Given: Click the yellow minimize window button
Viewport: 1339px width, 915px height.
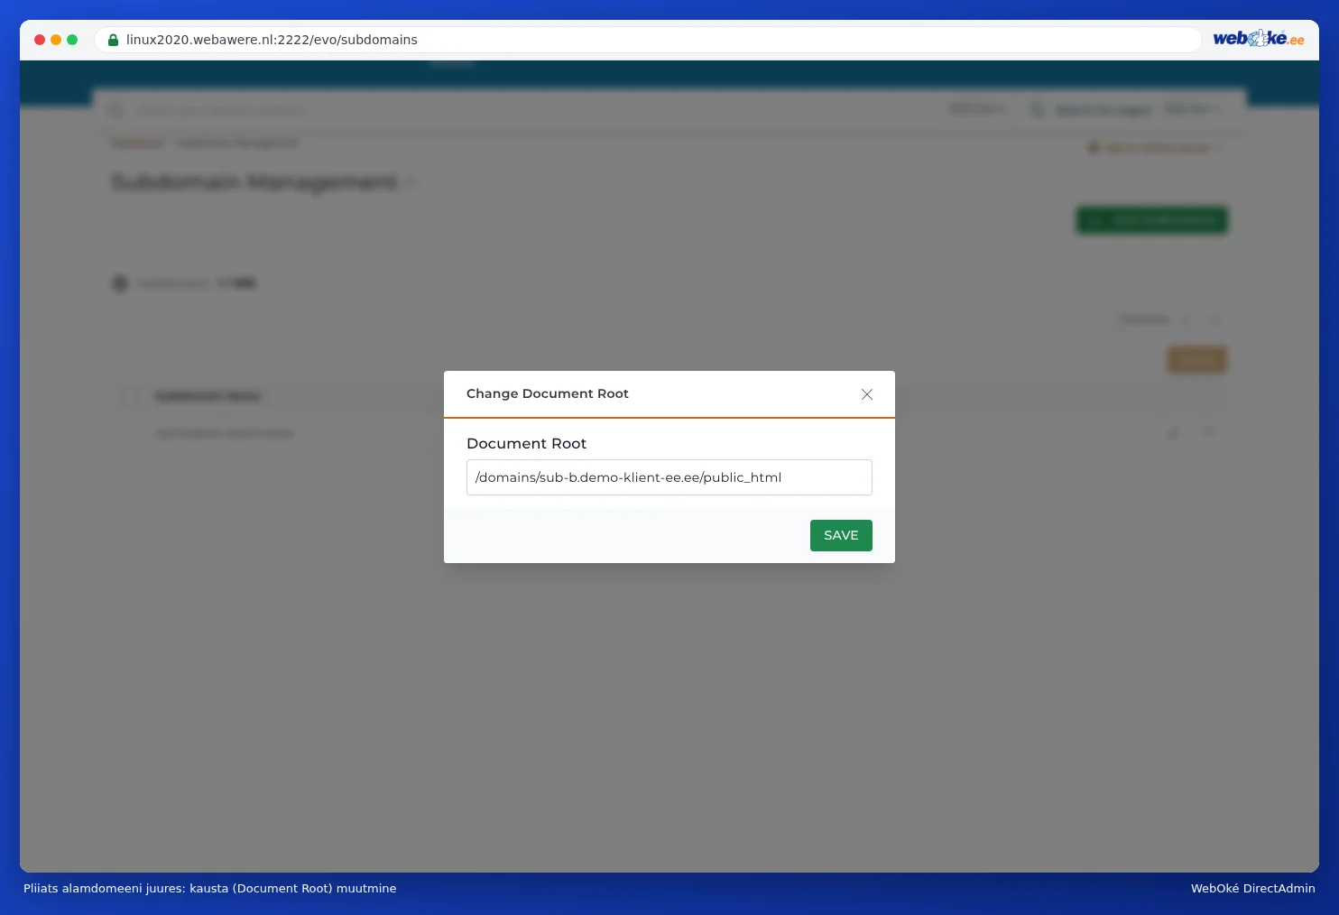Looking at the screenshot, I should click(x=56, y=40).
